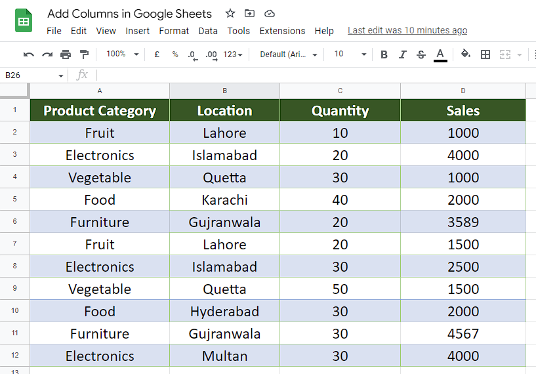Select the sales cell '3589'

463,222
